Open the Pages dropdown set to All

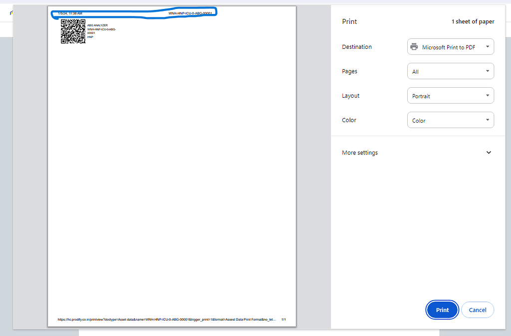click(x=449, y=71)
